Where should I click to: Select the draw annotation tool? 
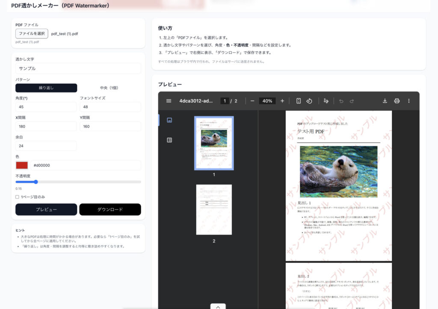[326, 101]
